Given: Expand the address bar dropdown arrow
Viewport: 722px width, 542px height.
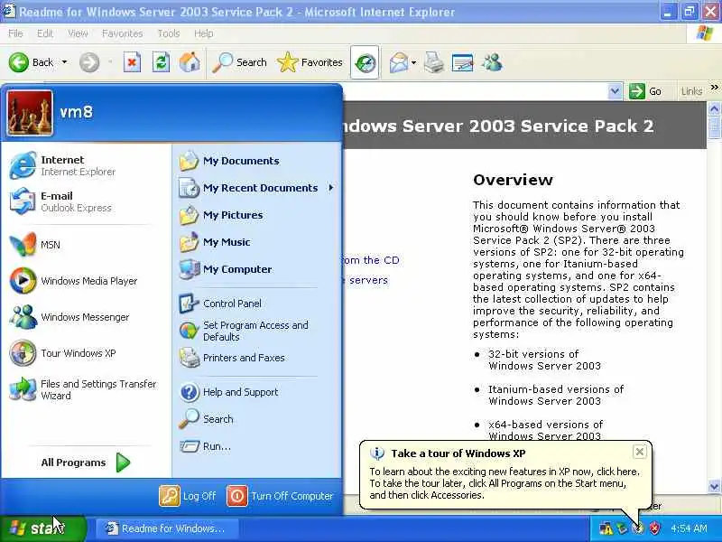Looking at the screenshot, I should [x=615, y=91].
